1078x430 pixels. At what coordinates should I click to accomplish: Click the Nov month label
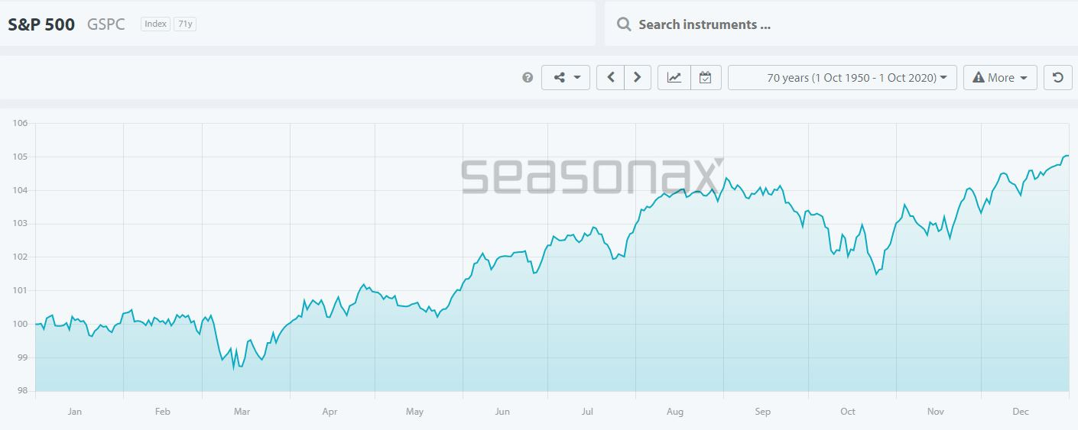936,412
